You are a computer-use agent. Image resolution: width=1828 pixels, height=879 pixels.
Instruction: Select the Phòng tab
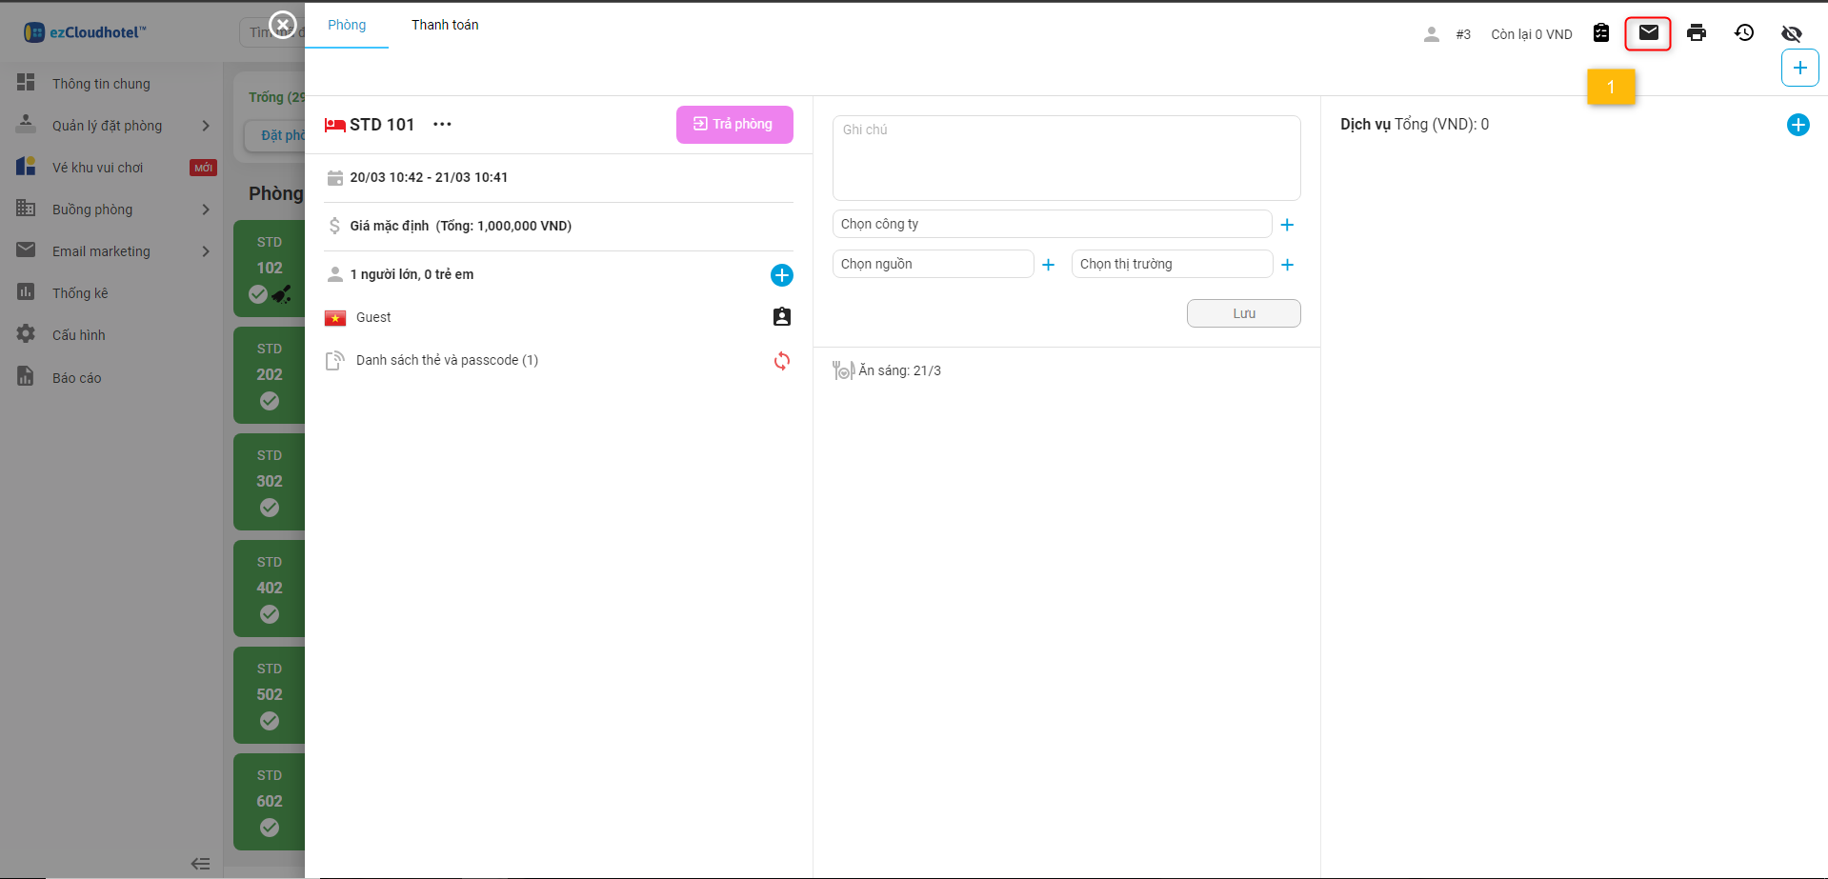coord(347,25)
